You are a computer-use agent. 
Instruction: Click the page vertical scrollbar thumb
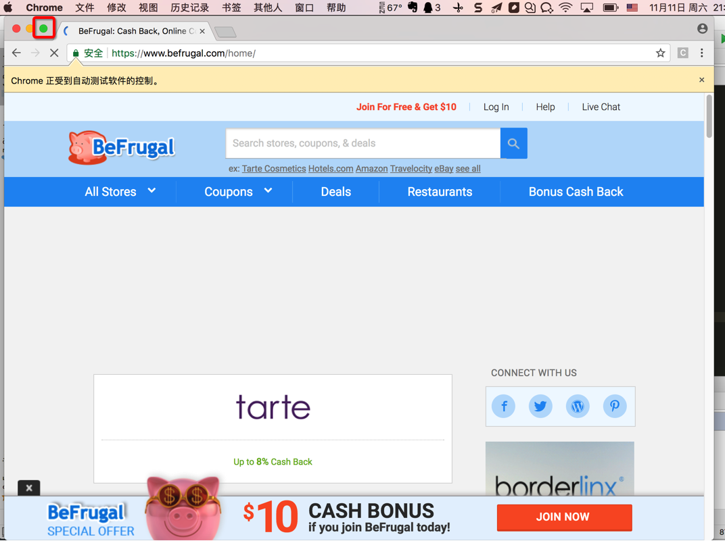[709, 115]
